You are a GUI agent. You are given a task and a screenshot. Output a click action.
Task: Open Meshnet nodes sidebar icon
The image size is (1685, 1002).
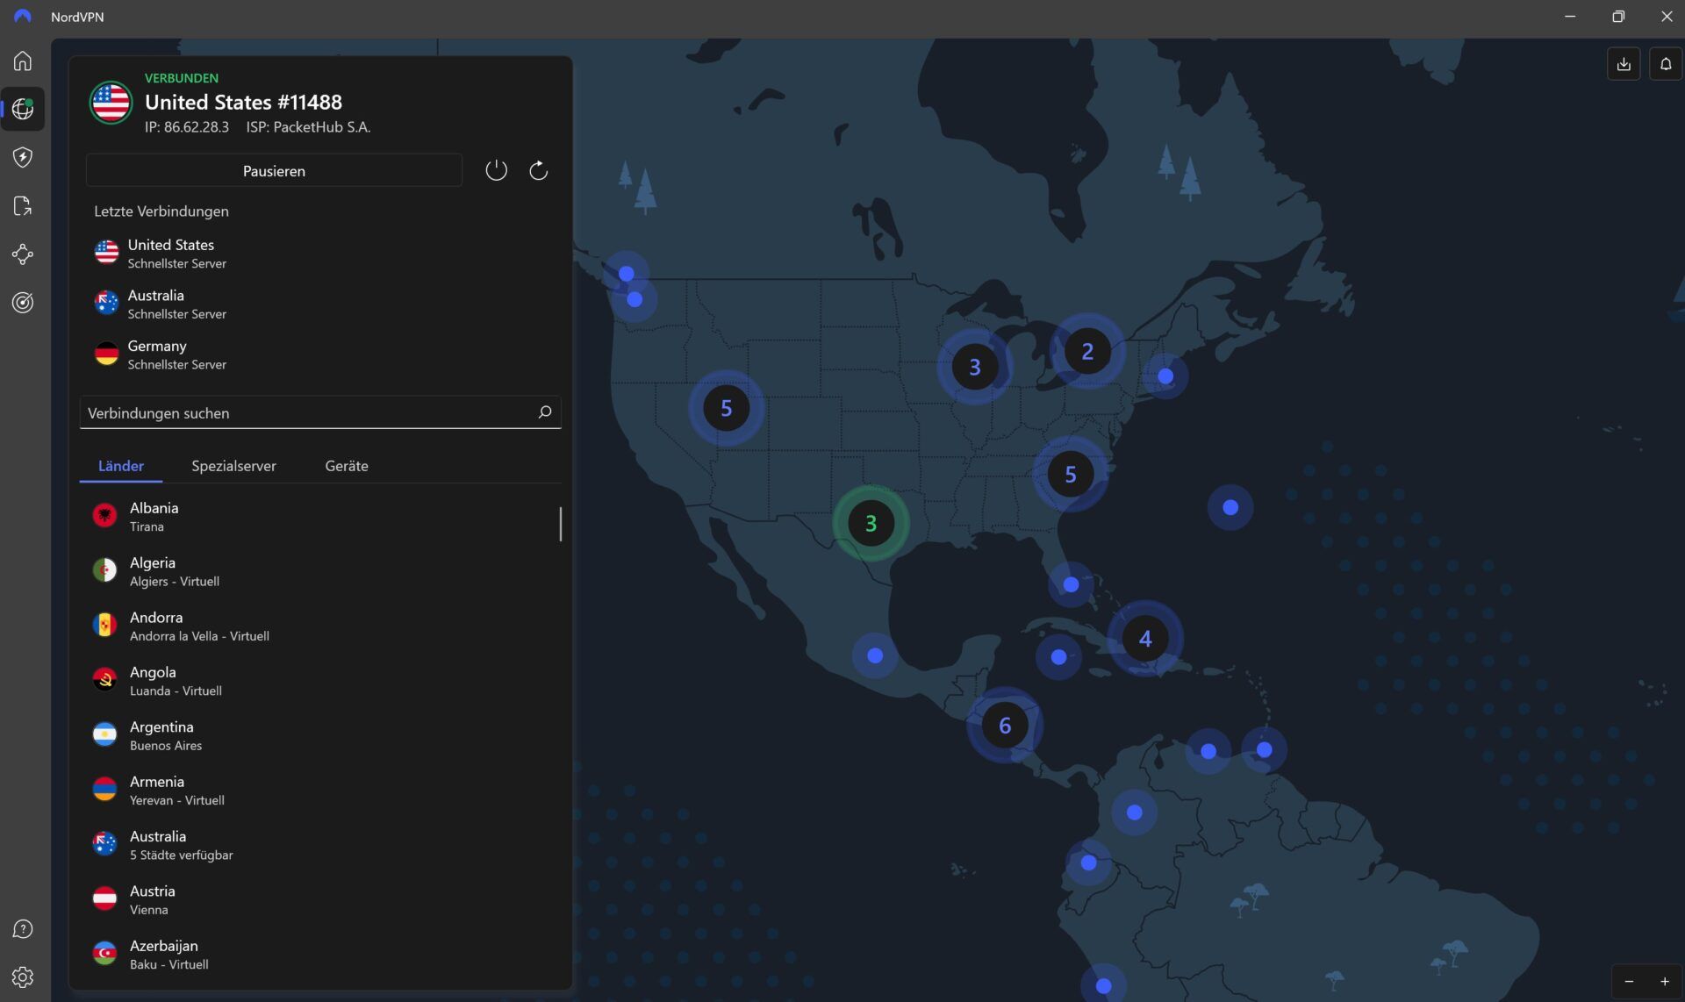click(x=23, y=254)
